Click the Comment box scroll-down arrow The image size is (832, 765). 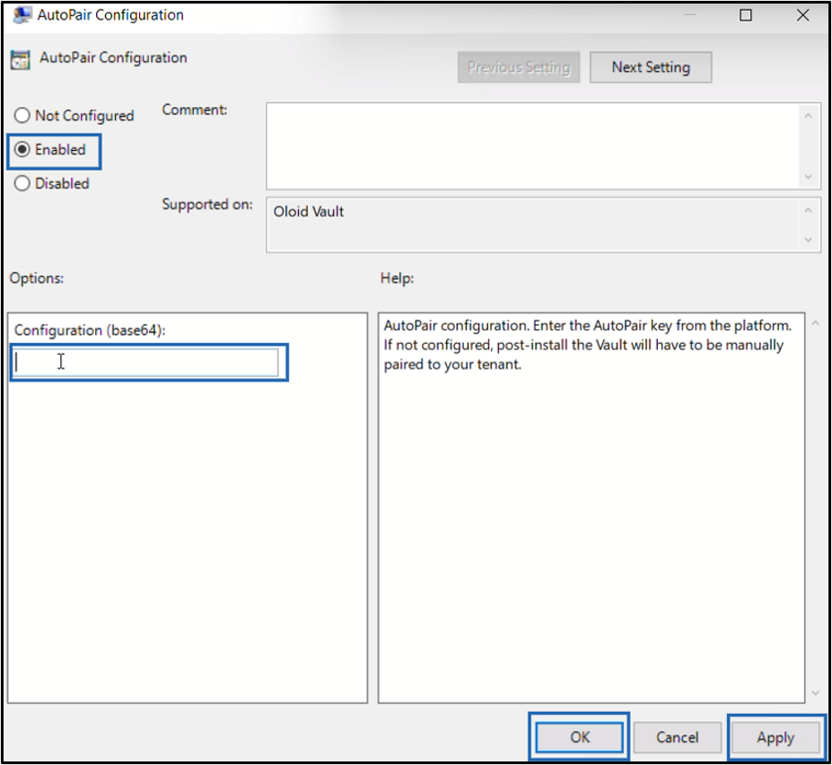[808, 177]
